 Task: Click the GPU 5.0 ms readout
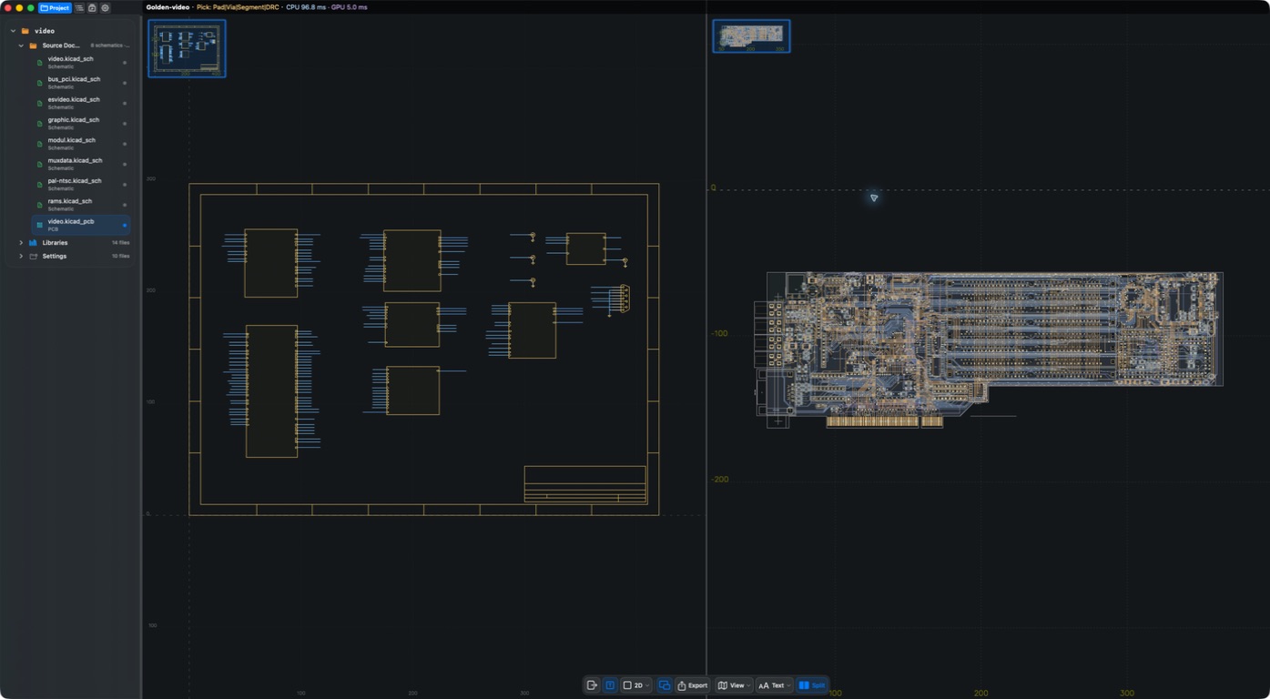click(350, 7)
